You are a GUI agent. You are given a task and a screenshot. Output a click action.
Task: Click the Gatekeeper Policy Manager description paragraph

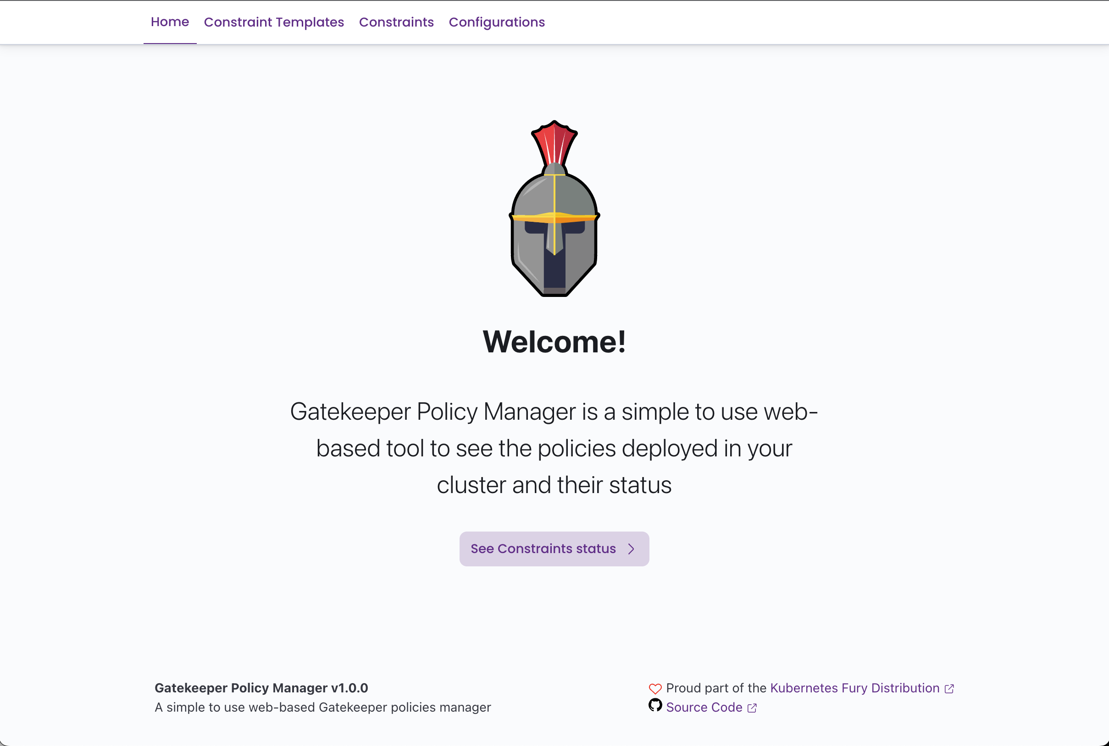tap(554, 448)
